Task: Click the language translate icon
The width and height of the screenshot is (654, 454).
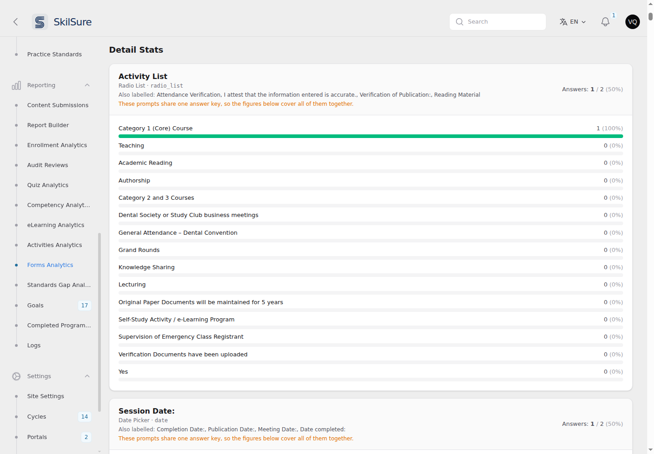Action: pos(564,22)
